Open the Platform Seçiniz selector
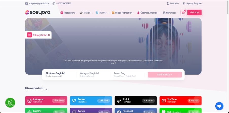This screenshot has height=113, width=229. click(x=59, y=75)
